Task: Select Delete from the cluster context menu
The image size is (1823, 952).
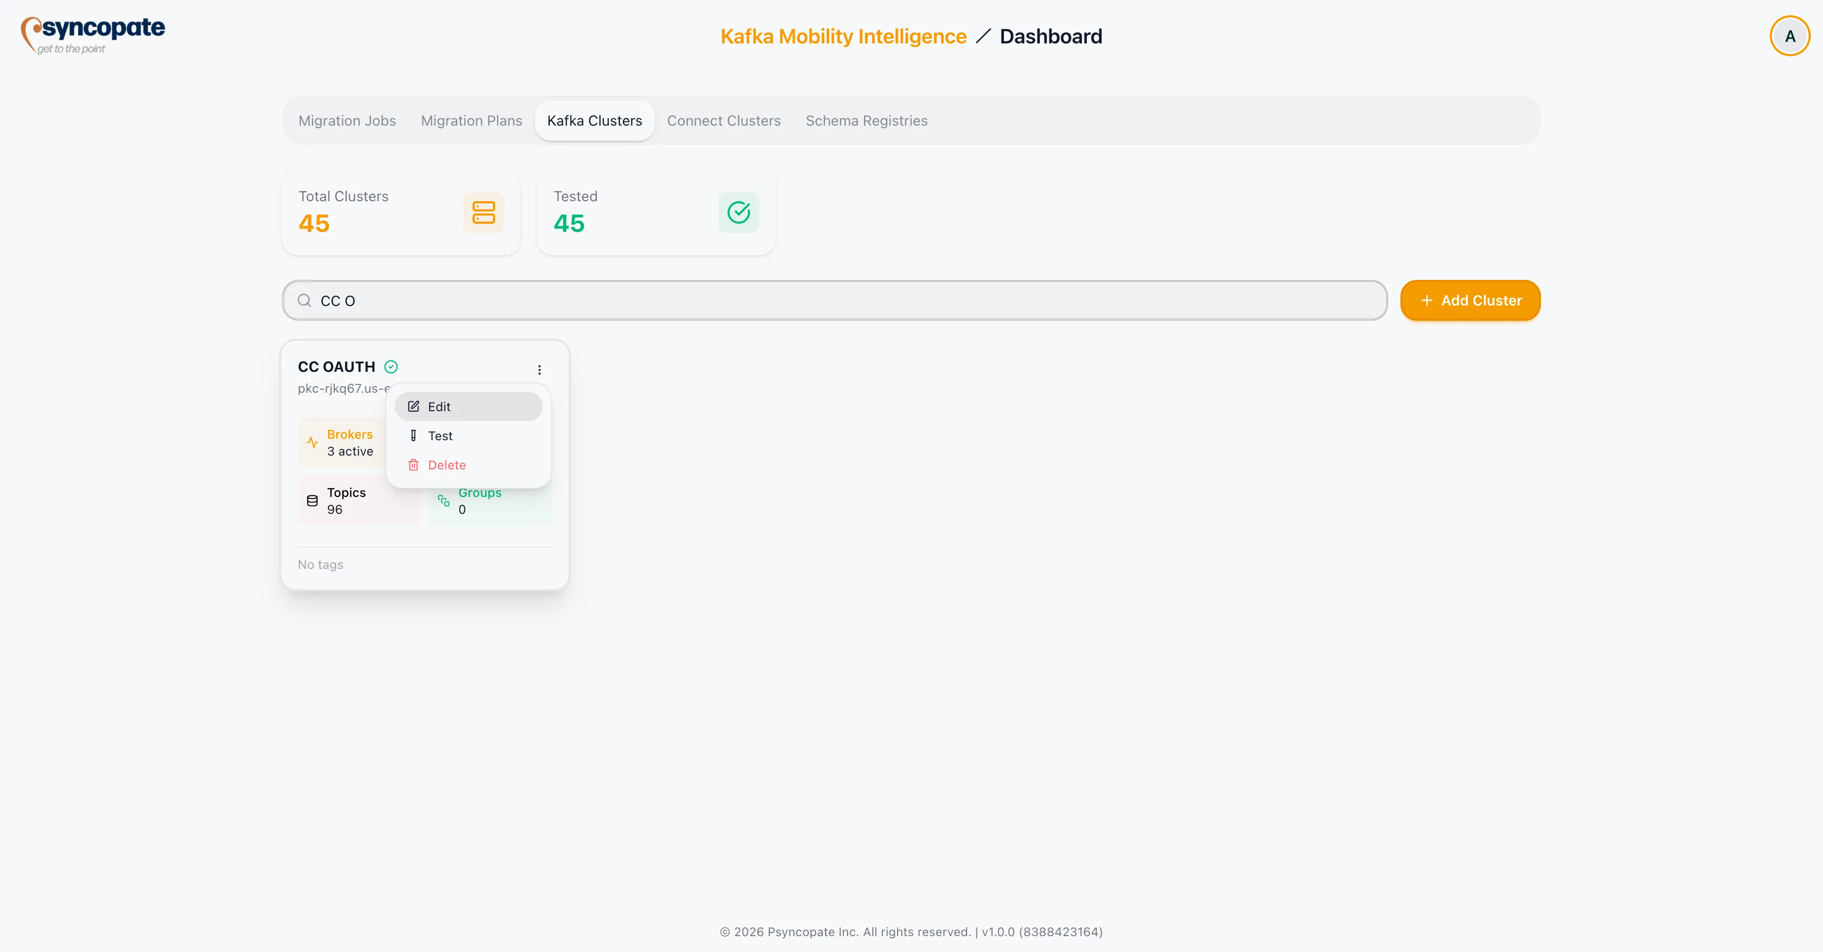Action: [x=447, y=465]
